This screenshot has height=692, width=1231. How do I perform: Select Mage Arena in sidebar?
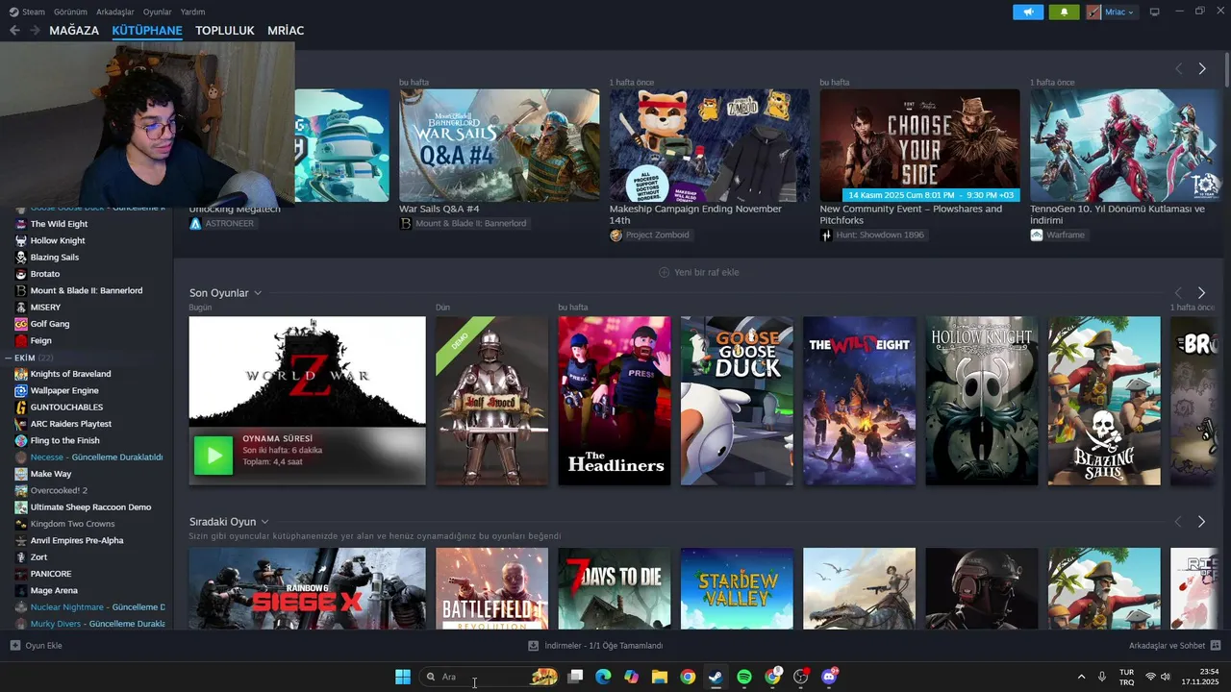[x=54, y=590]
